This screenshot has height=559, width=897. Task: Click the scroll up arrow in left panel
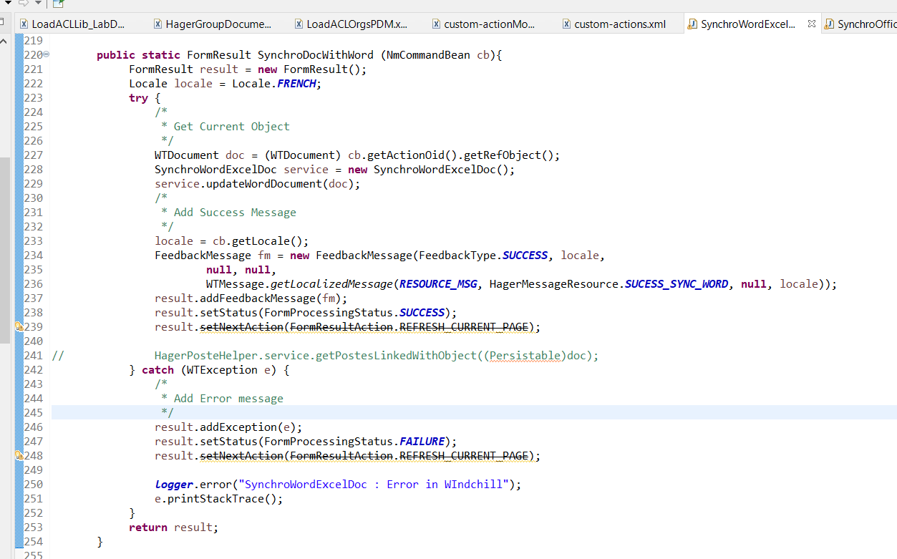coord(5,40)
